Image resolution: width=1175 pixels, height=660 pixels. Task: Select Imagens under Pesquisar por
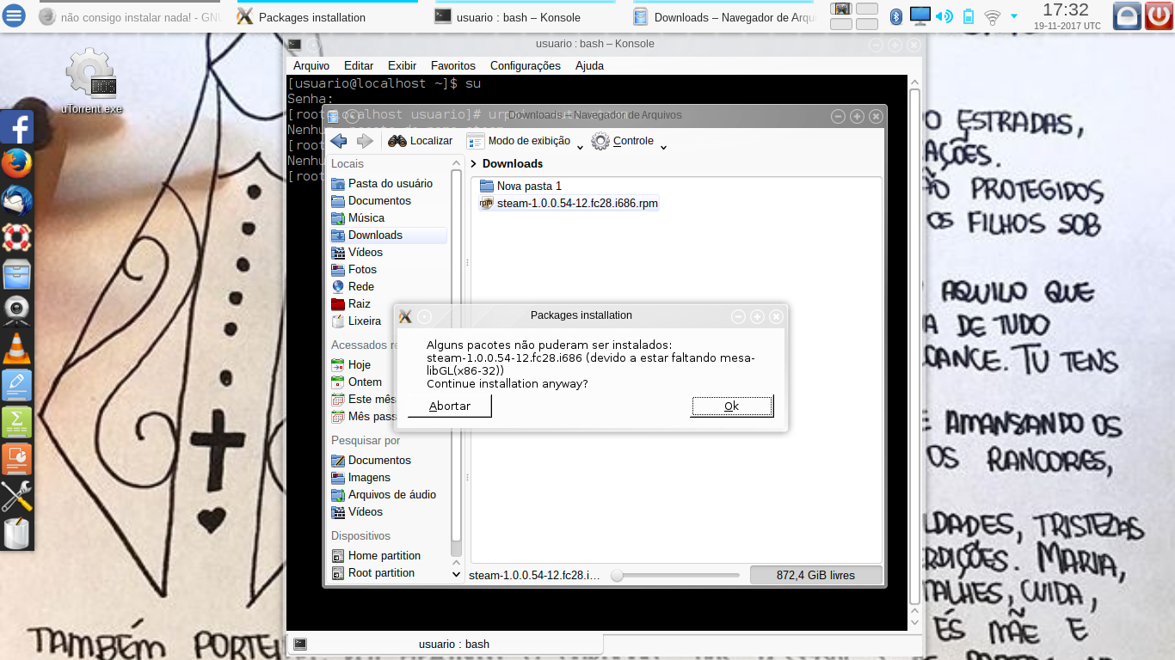(x=389, y=477)
